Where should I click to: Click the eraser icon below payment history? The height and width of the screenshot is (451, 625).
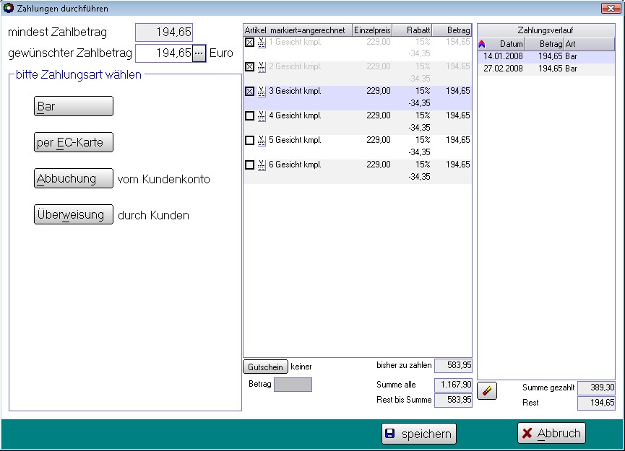click(x=487, y=391)
